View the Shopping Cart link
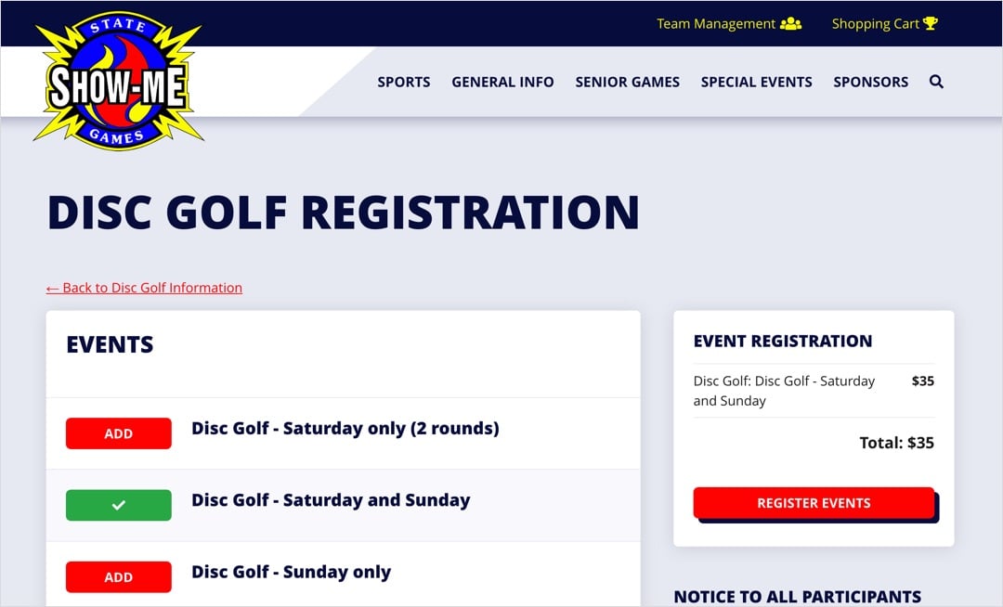This screenshot has width=1003, height=607. point(874,24)
